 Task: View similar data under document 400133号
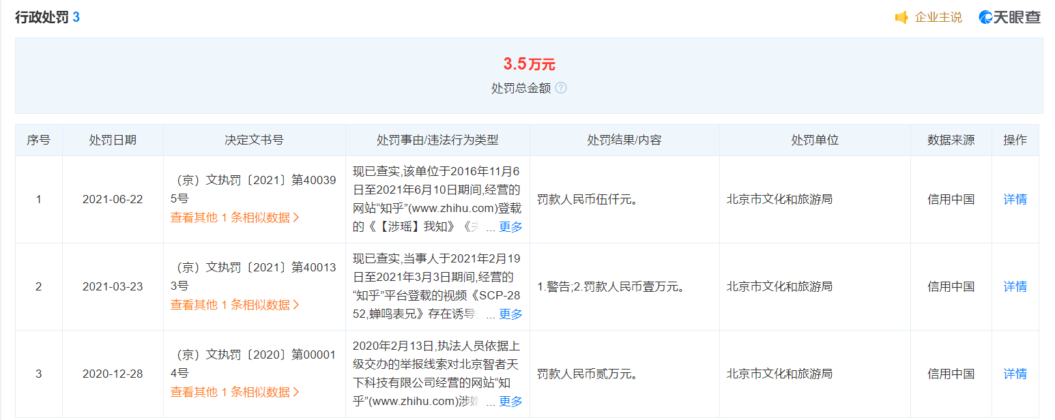coord(235,305)
